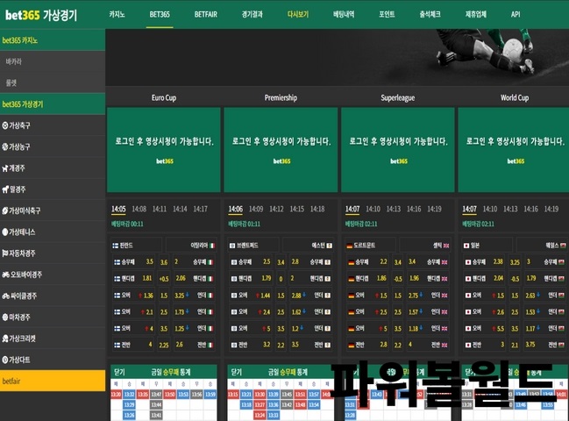
Task: Click the wheel icon beside 마차경주
Action: coord(5,317)
